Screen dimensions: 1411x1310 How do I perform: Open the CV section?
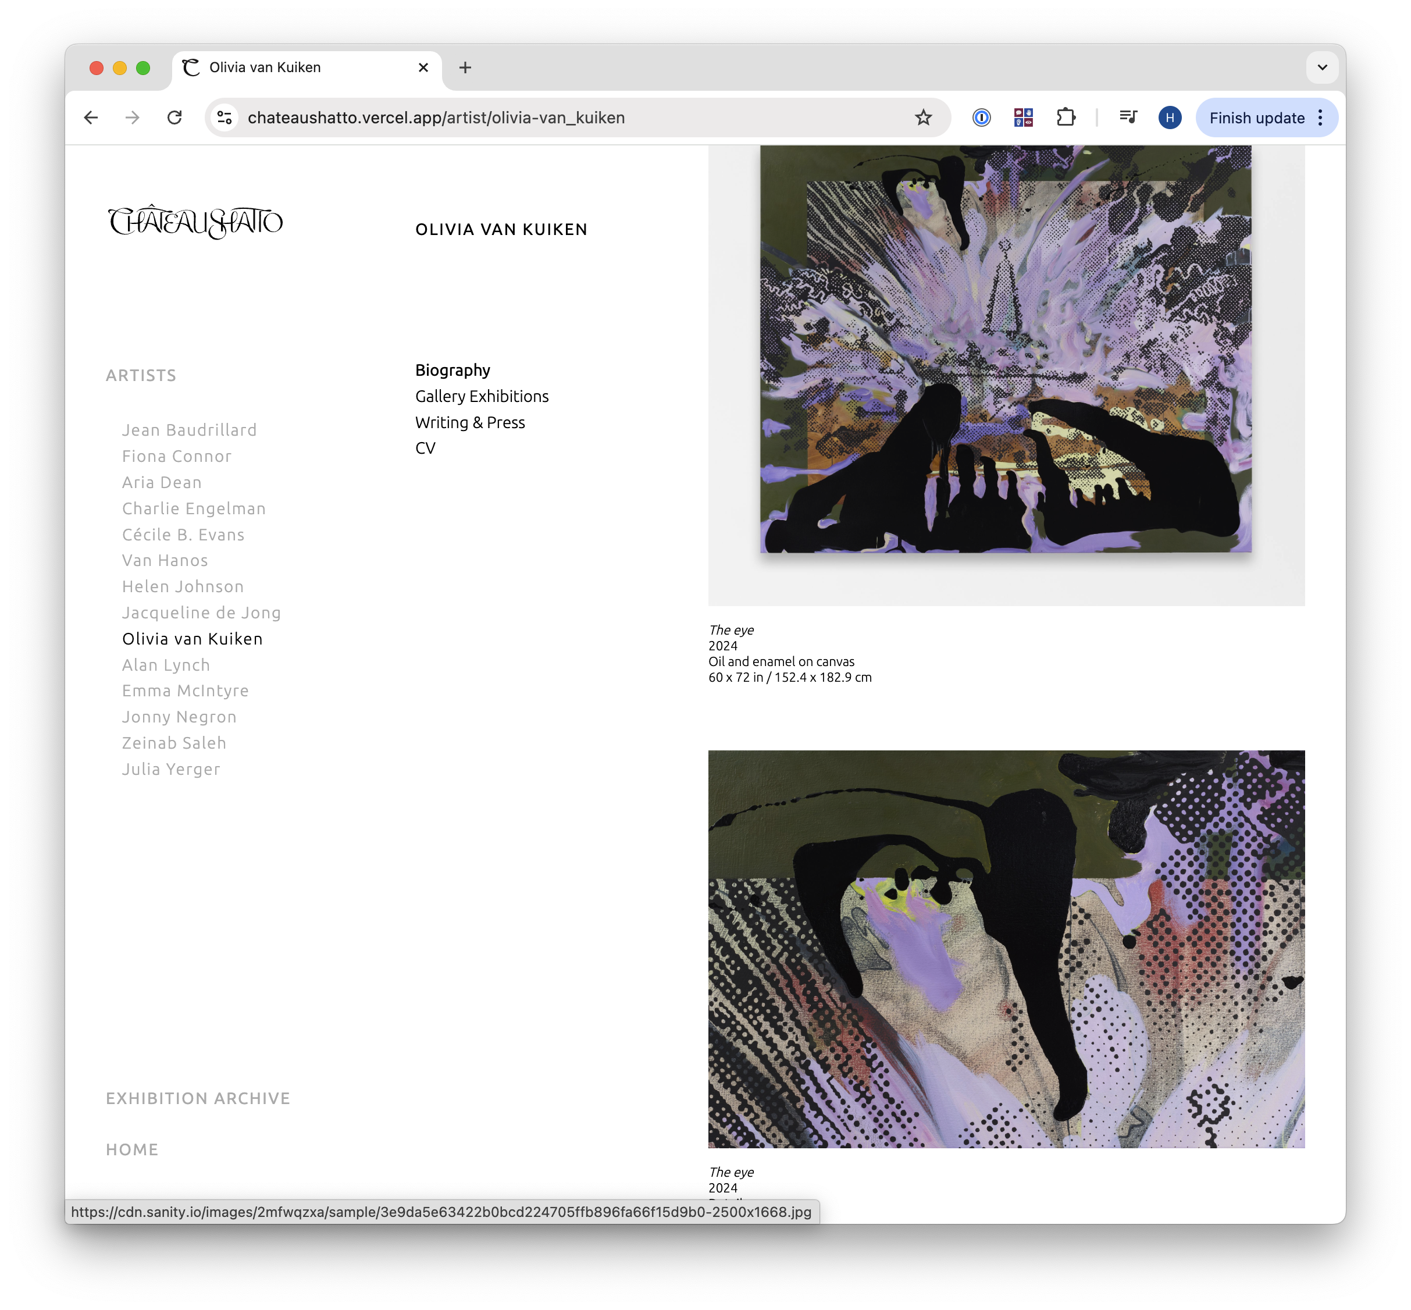pyautogui.click(x=425, y=448)
